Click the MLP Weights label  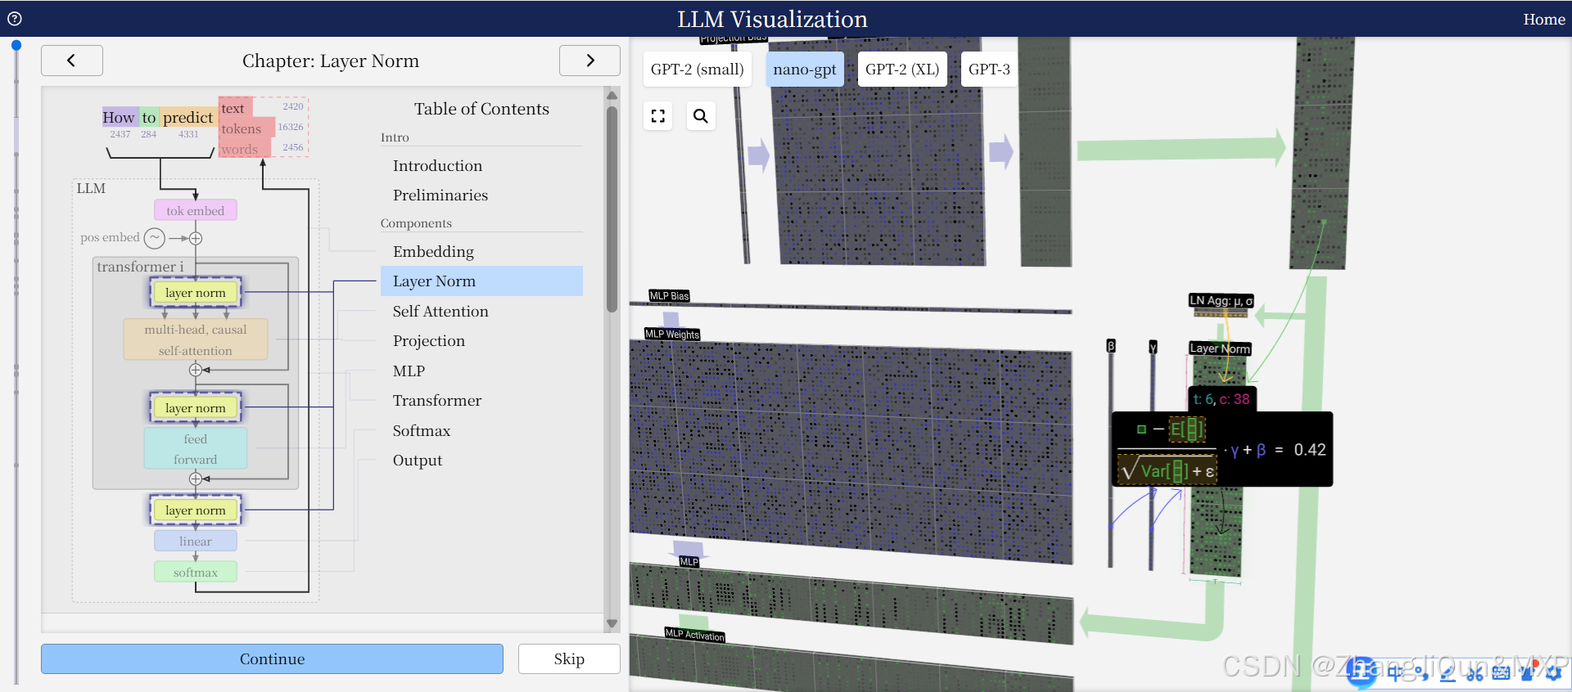[x=672, y=334]
